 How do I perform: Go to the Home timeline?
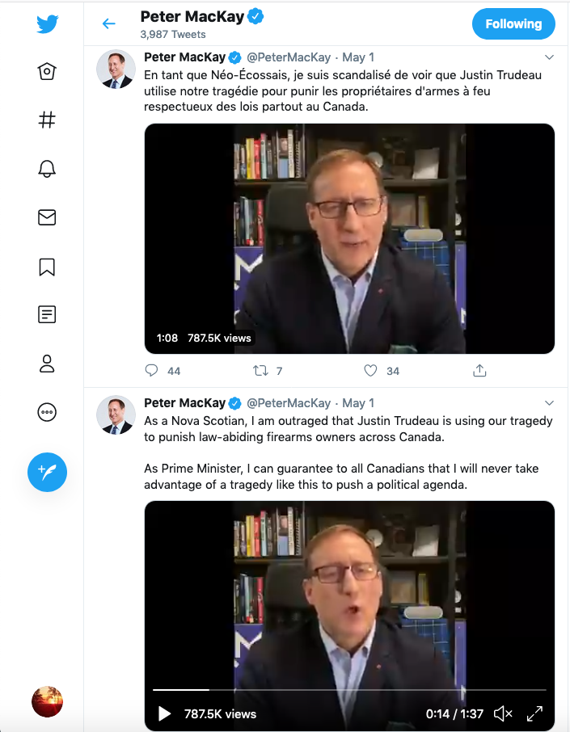(x=47, y=72)
